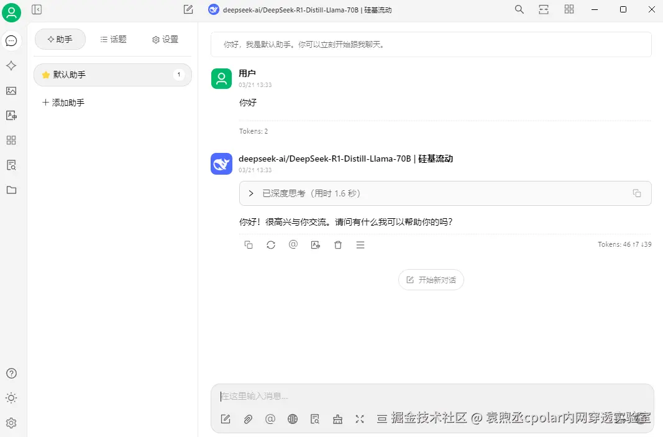Switch to the 助手 tab

(x=60, y=39)
